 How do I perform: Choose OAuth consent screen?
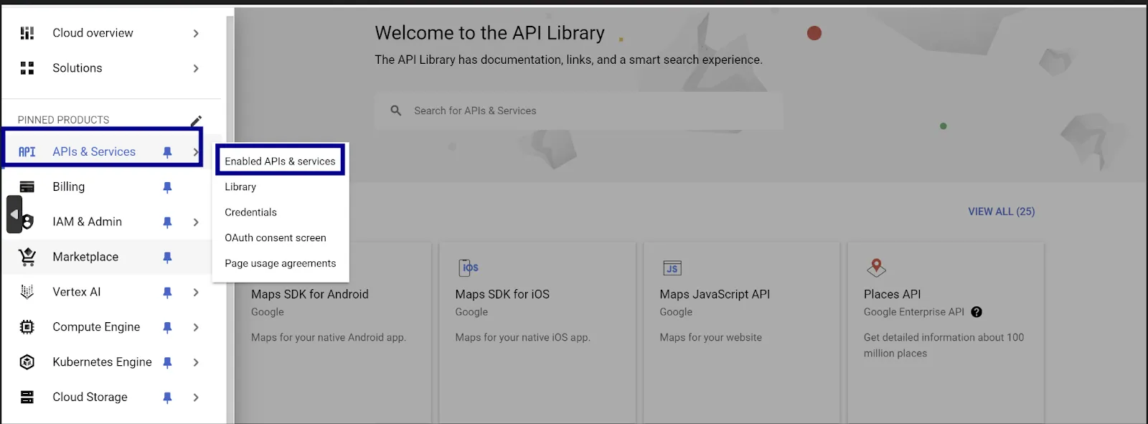point(276,237)
